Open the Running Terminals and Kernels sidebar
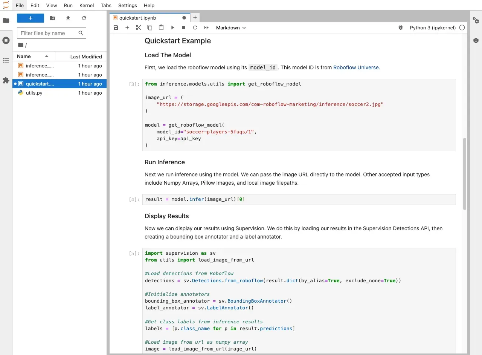The width and height of the screenshot is (482, 355). (6, 40)
